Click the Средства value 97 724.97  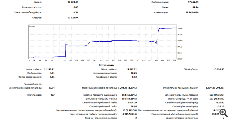[73, 18]
